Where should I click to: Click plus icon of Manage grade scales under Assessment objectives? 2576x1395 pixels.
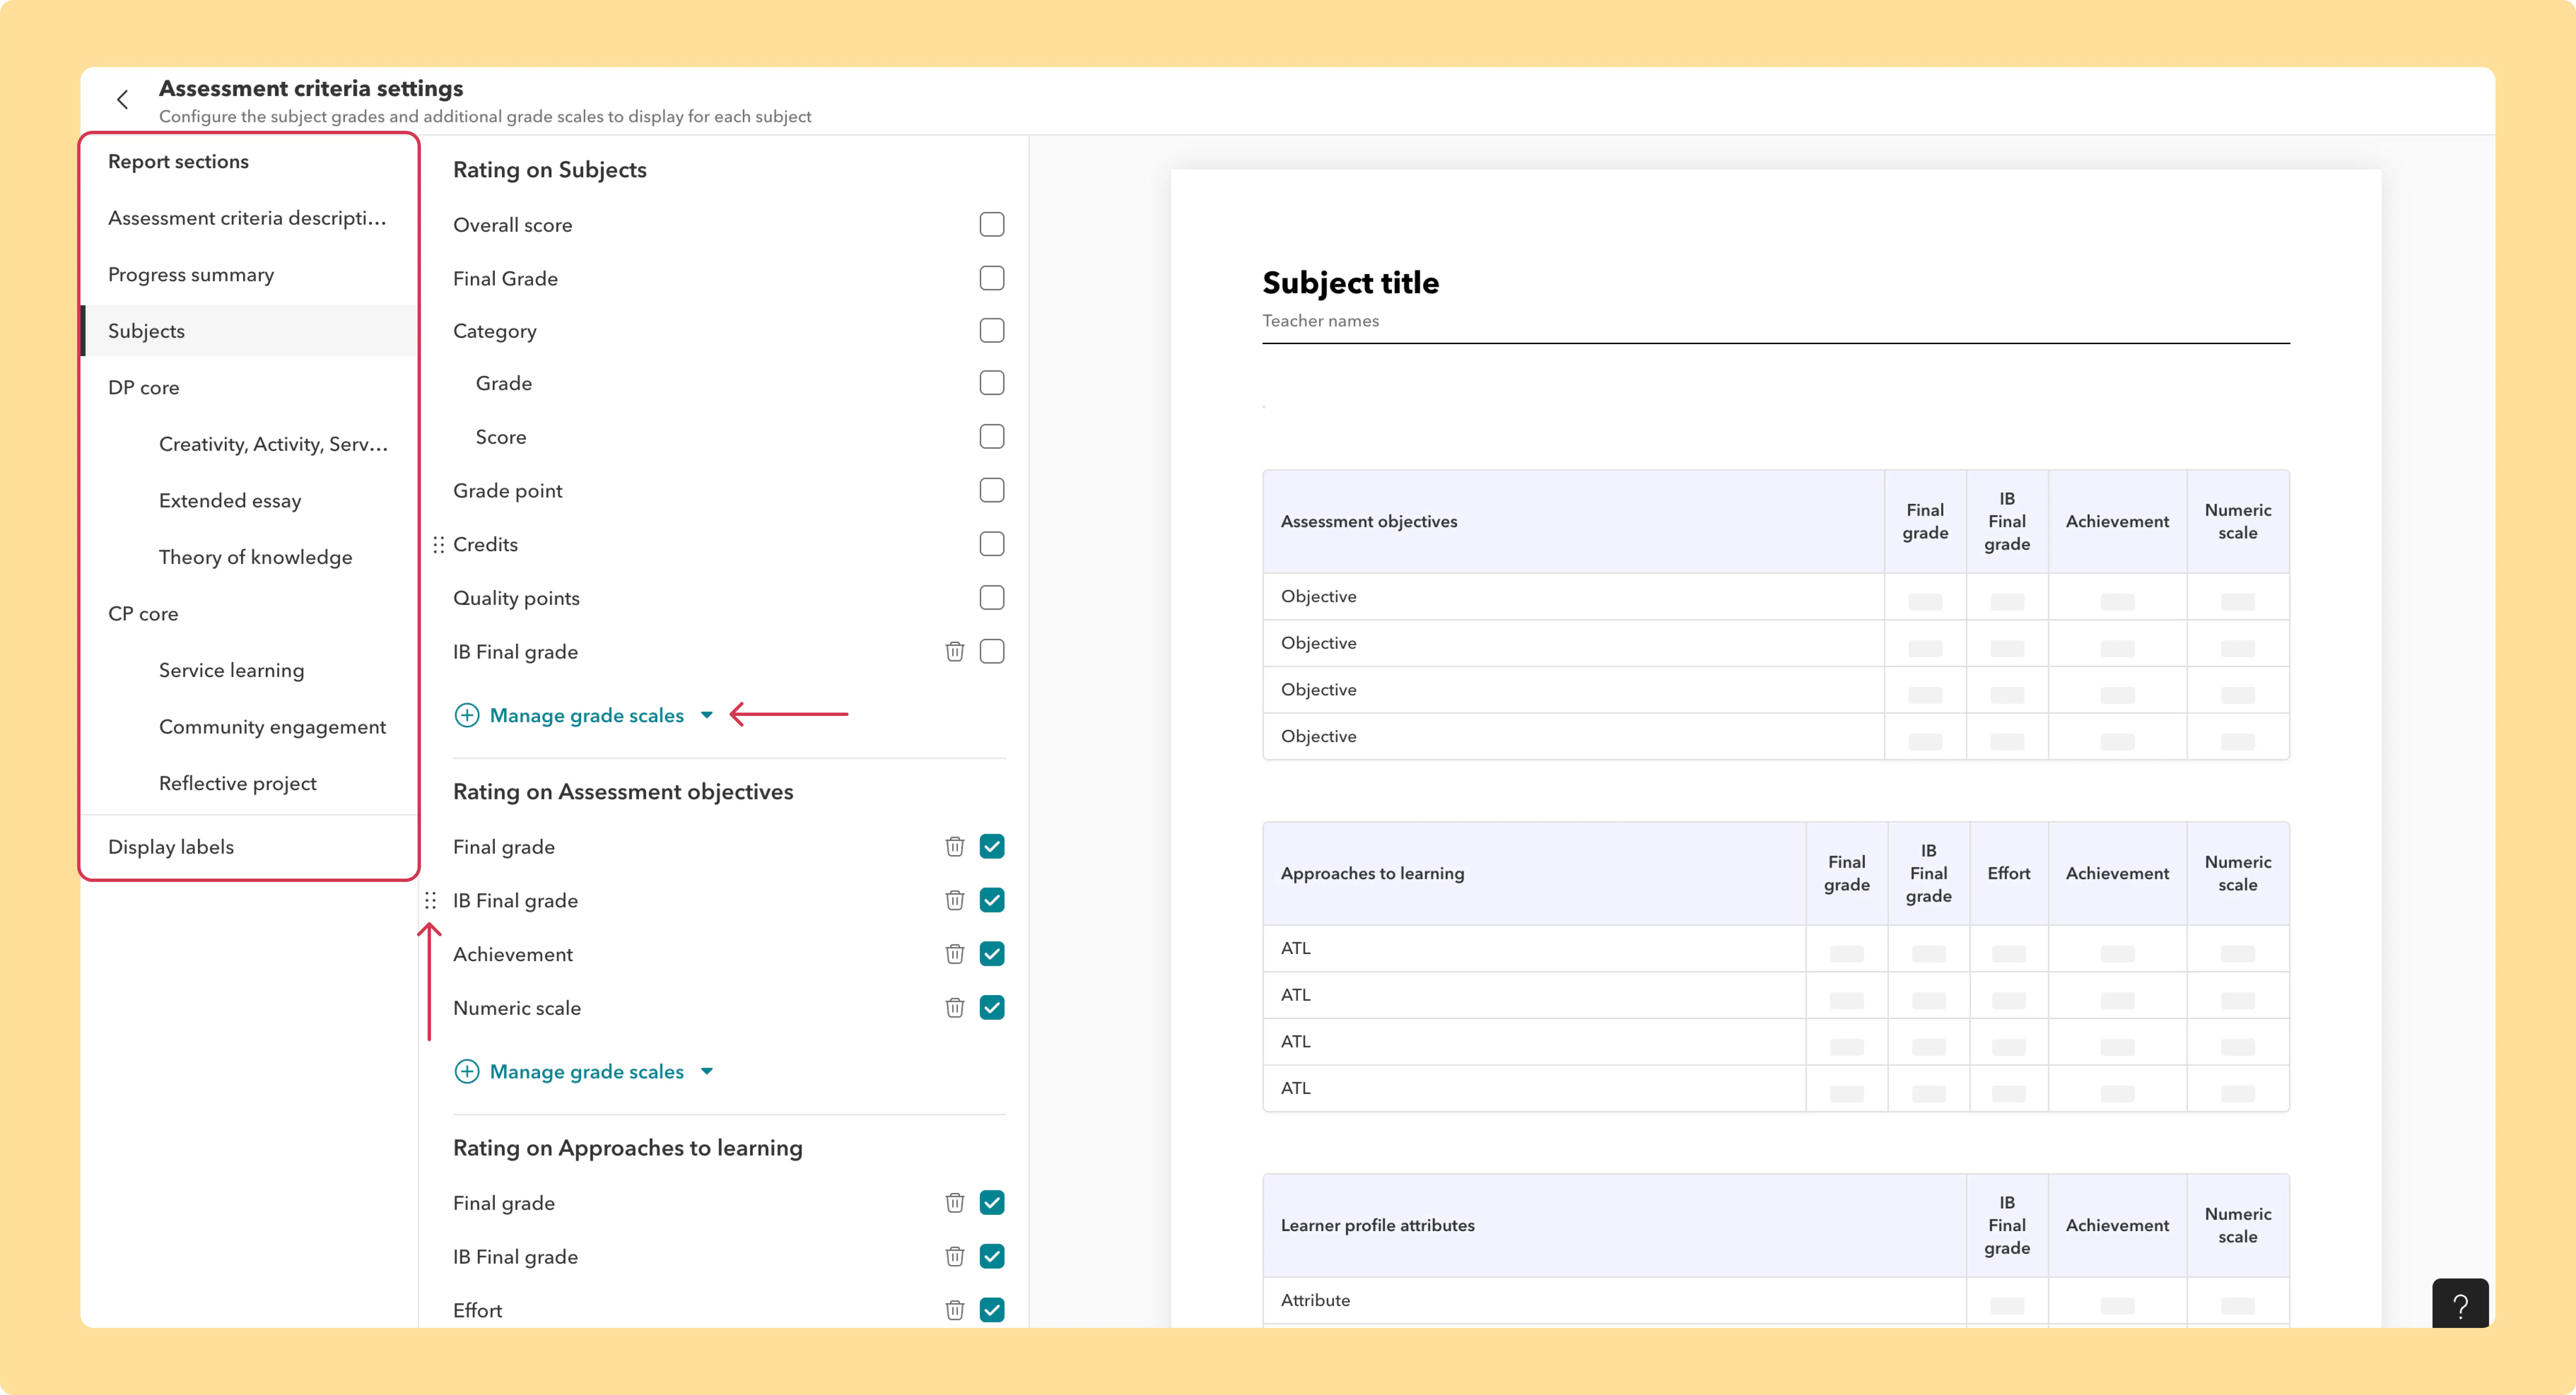467,1072
